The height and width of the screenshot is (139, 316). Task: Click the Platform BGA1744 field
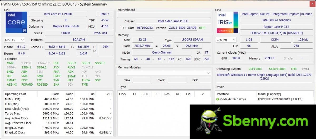click(79, 40)
